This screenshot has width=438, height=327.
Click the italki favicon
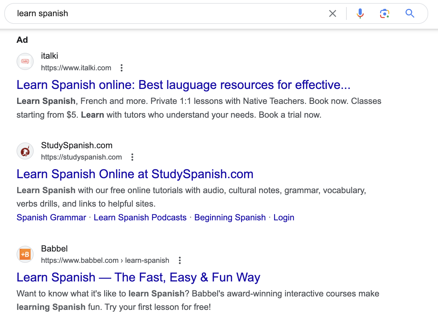click(25, 61)
